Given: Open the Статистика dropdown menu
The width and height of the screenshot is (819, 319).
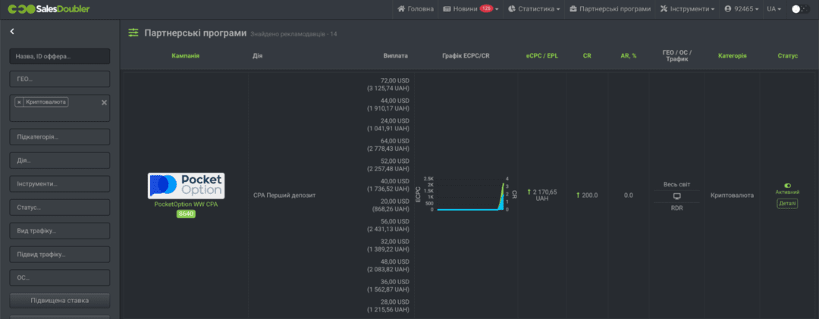Looking at the screenshot, I should pos(534,9).
